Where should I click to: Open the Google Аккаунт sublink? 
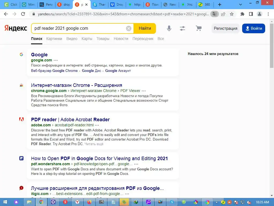coord(118,71)
